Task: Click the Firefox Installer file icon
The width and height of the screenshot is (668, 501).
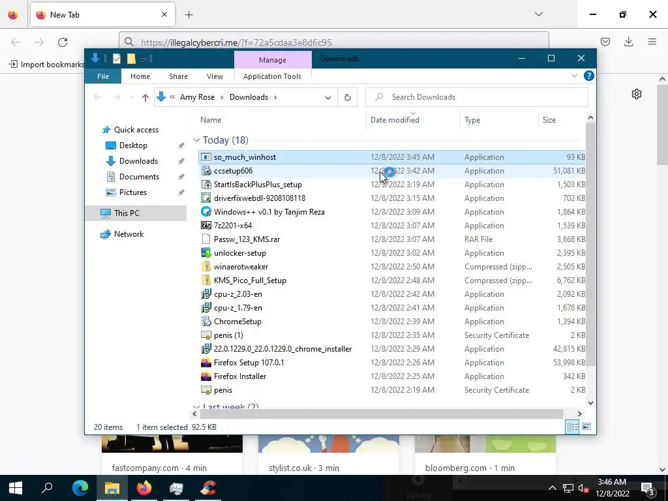Action: click(206, 376)
